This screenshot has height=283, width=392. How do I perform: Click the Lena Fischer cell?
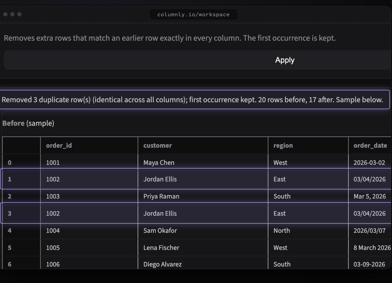point(203,248)
